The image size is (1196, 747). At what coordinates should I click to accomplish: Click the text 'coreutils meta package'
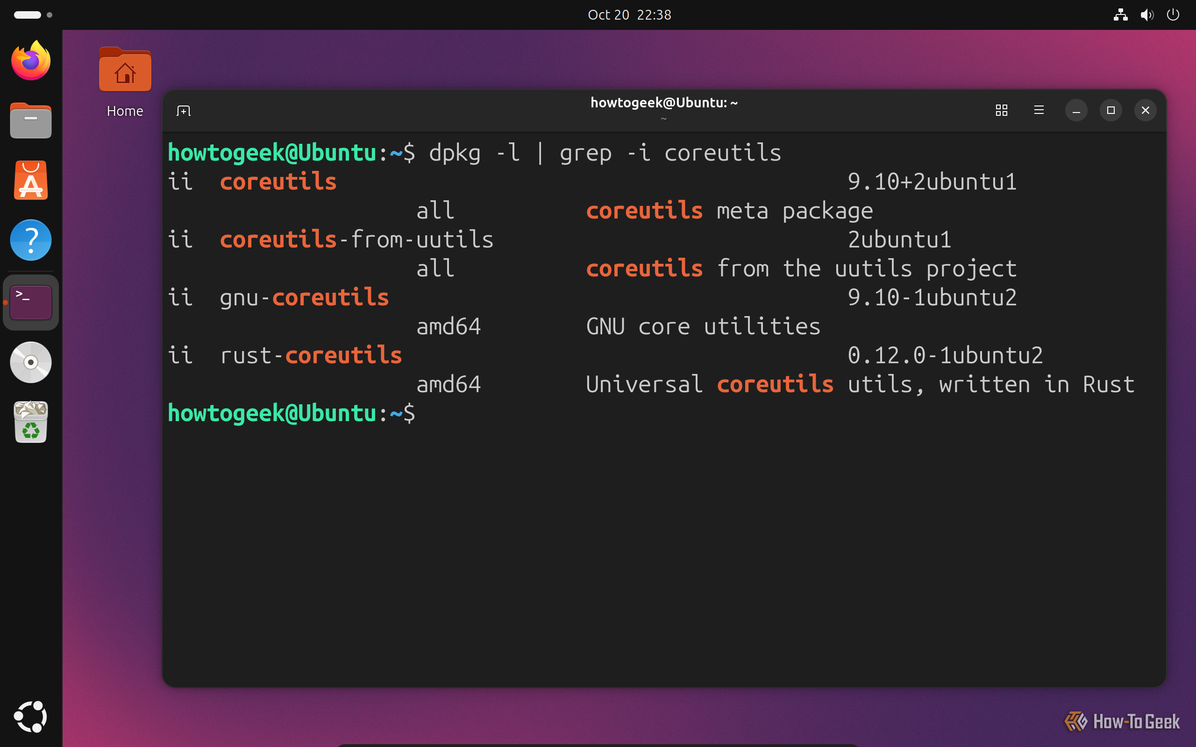pos(729,211)
